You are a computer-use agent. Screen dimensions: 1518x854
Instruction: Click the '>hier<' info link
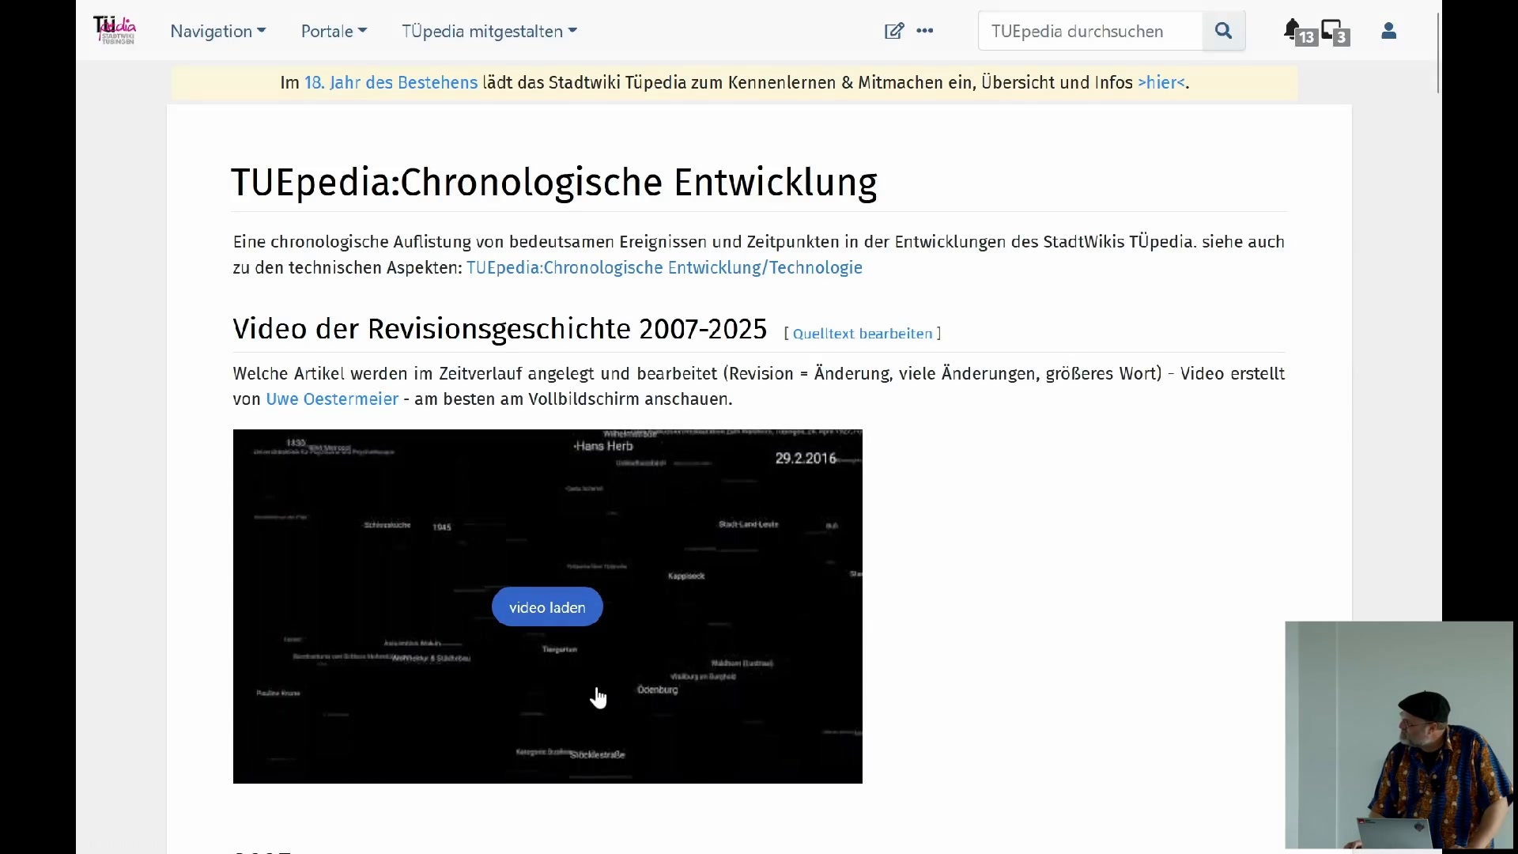coord(1161,82)
